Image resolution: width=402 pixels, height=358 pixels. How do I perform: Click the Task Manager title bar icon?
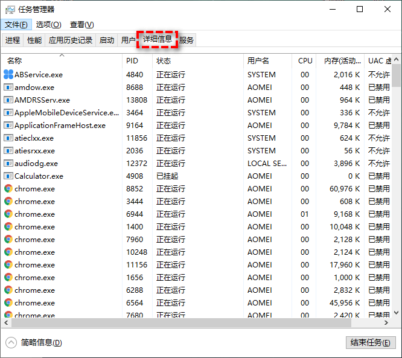coord(10,10)
